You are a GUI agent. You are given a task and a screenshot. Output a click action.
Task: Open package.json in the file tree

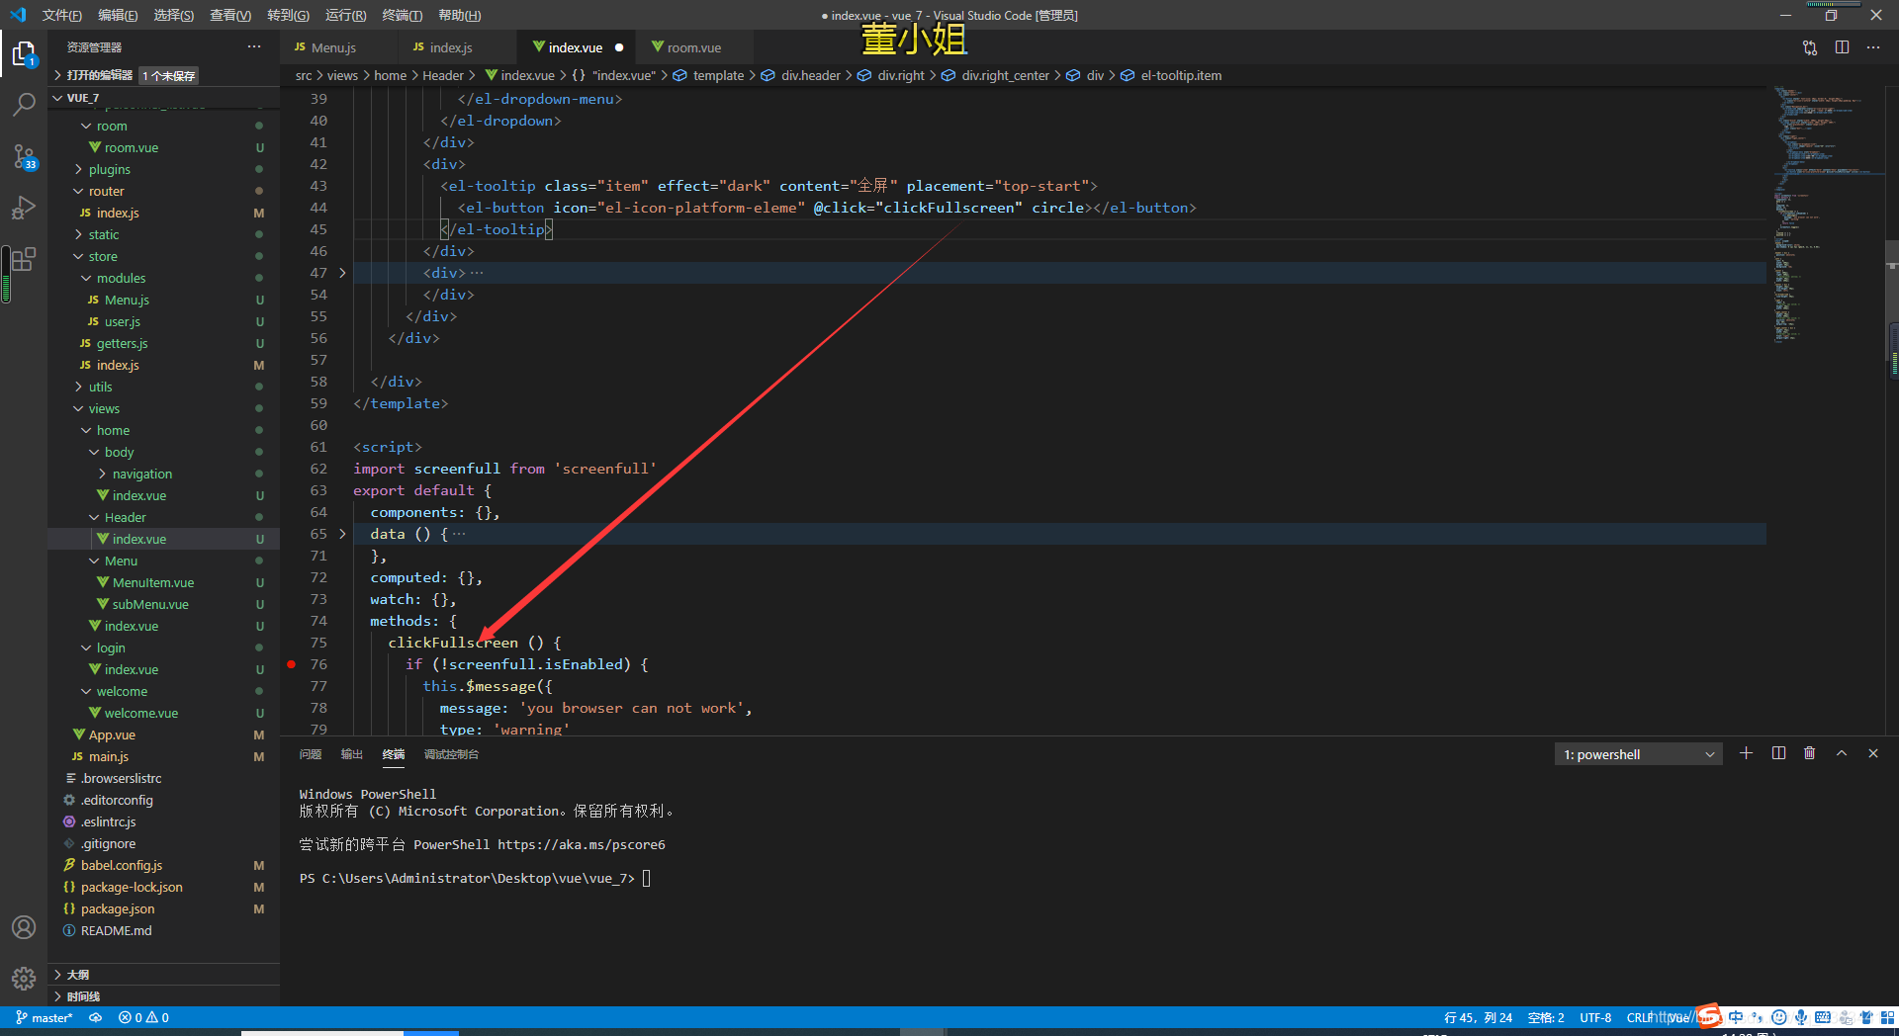coord(118,908)
